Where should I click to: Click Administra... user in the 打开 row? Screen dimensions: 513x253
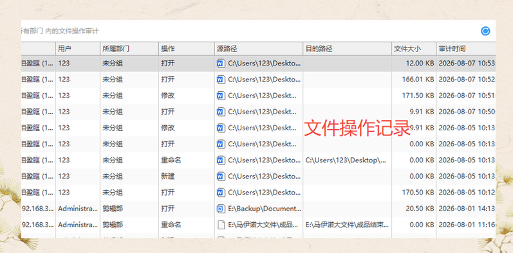[x=78, y=209]
